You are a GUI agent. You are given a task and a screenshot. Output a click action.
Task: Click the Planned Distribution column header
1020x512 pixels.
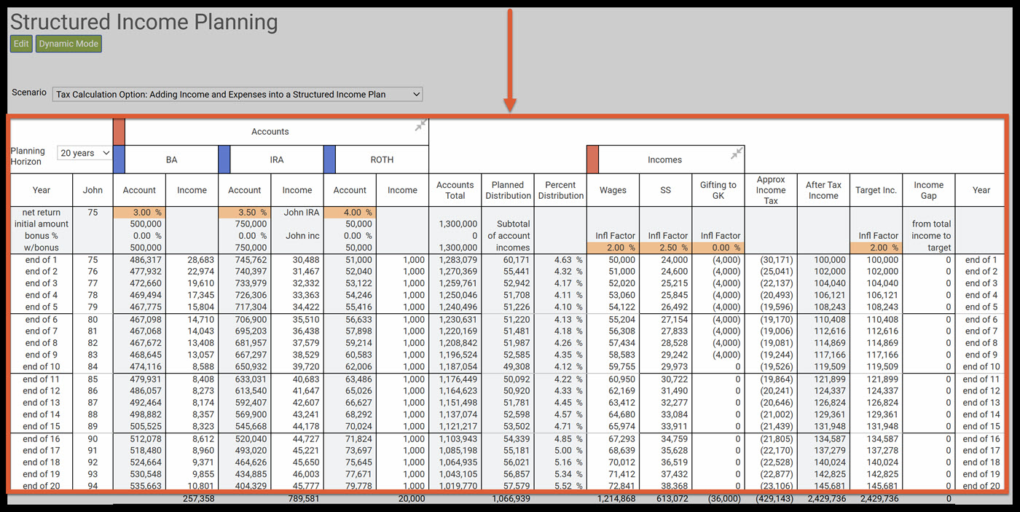pyautogui.click(x=508, y=190)
